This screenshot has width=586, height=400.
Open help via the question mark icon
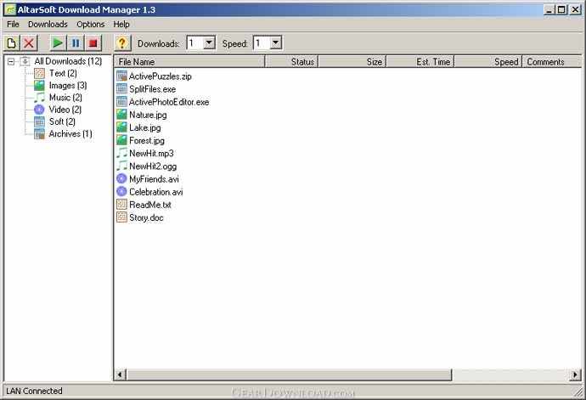[121, 43]
